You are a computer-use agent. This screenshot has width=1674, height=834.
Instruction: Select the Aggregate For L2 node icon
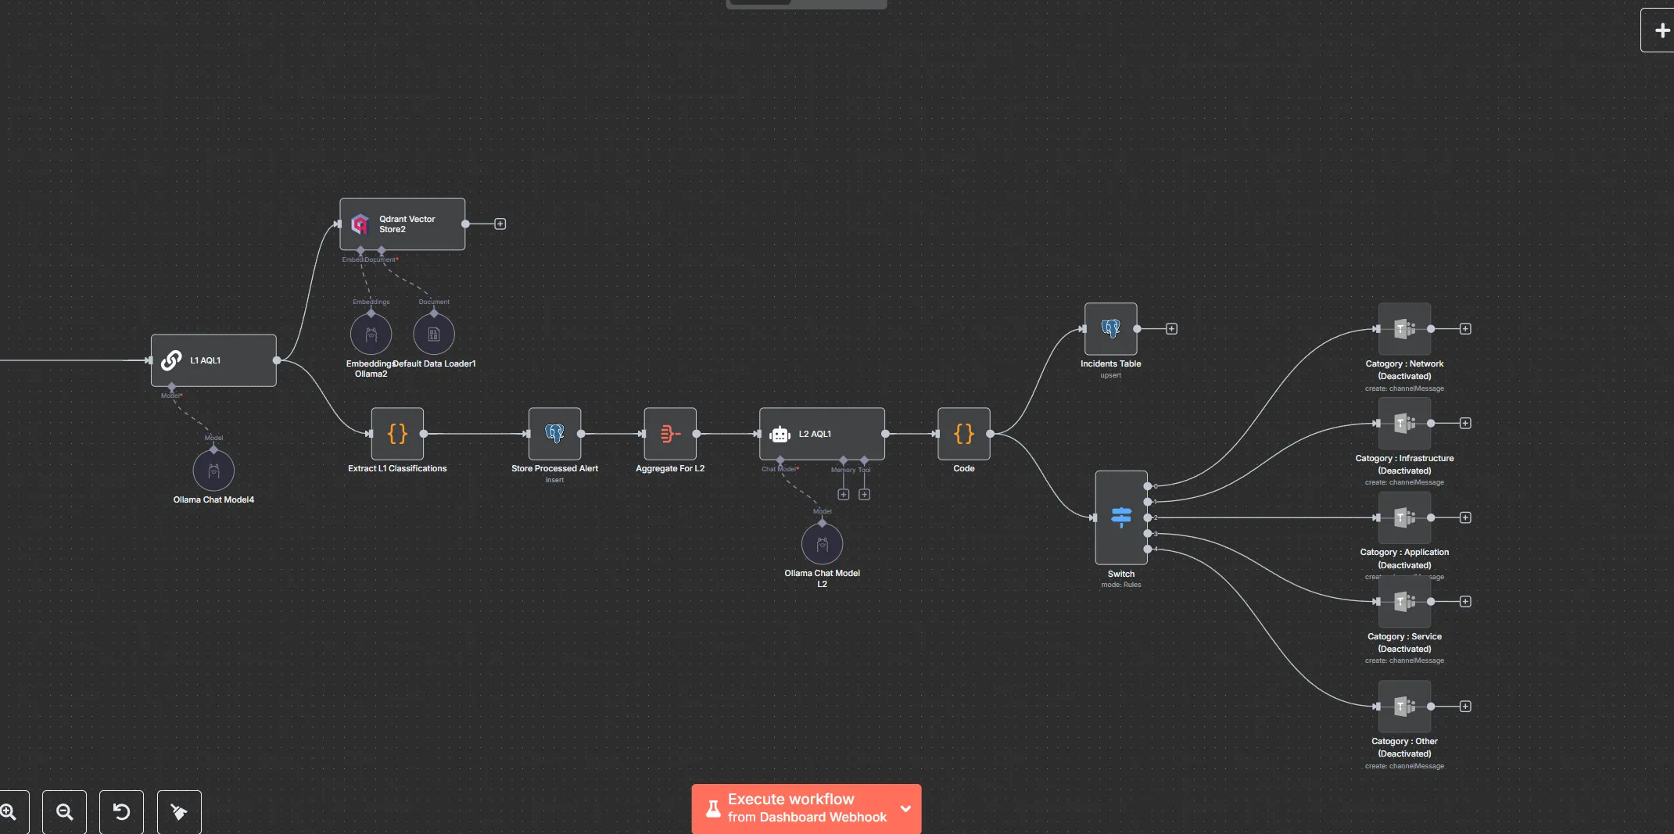[x=669, y=435]
